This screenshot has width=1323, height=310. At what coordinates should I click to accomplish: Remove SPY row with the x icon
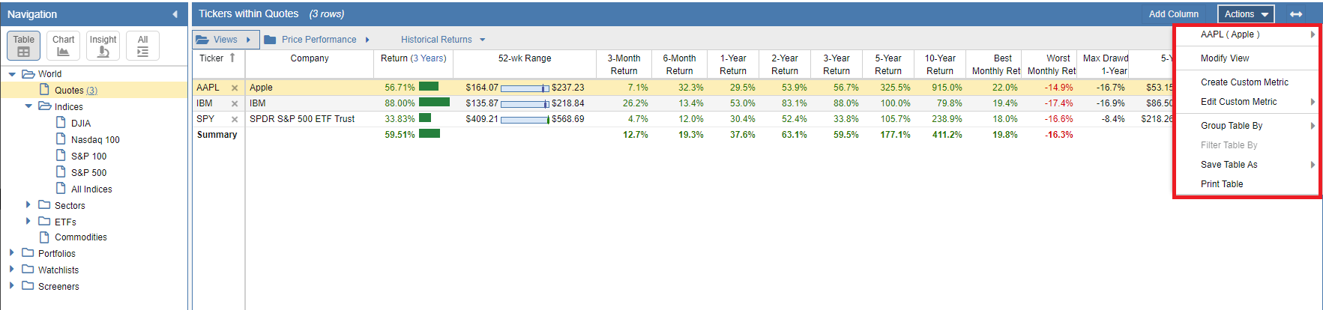(x=235, y=119)
